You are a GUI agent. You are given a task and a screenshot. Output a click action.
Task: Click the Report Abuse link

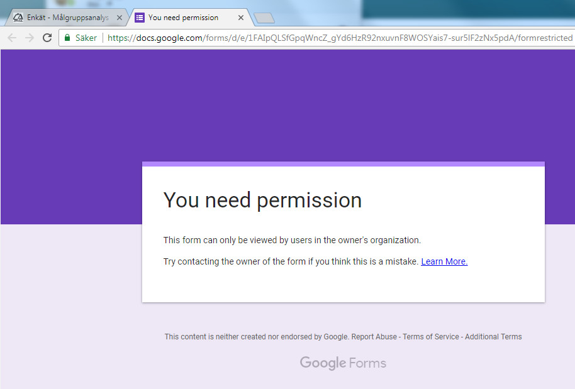(x=374, y=337)
